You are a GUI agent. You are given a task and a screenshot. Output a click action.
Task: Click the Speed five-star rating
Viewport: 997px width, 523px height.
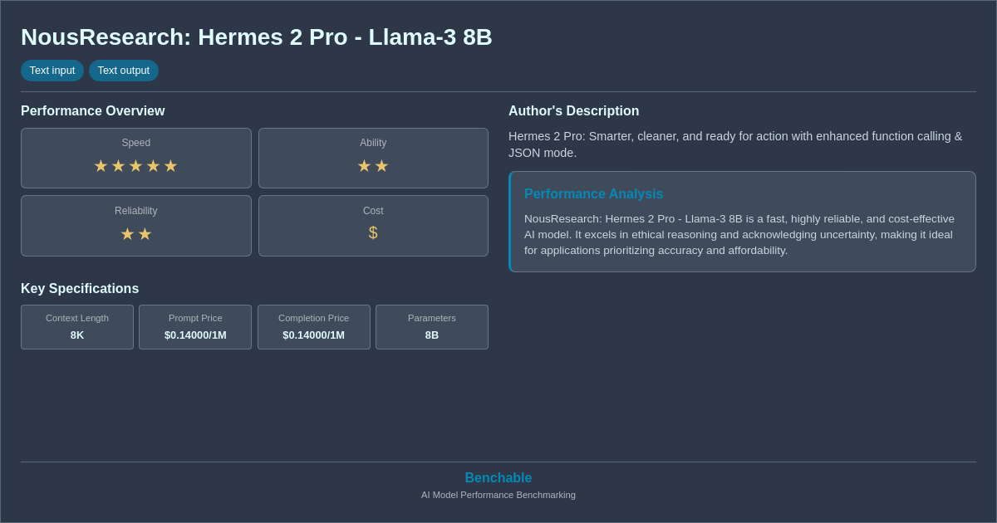(135, 166)
